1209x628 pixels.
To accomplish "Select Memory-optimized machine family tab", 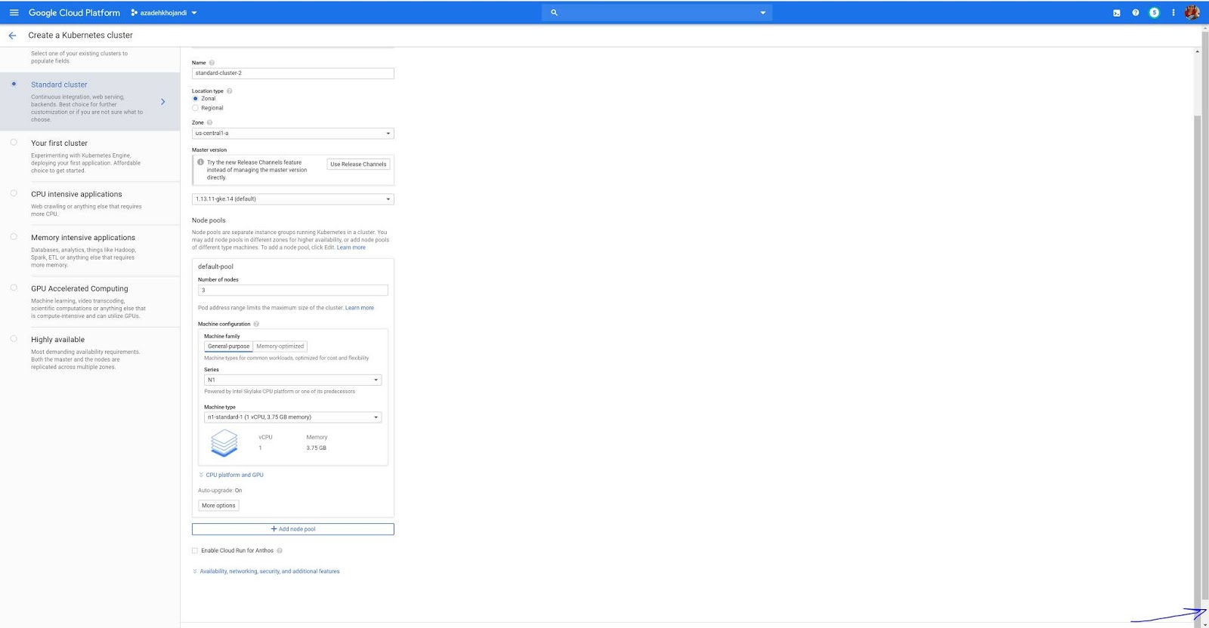I will (280, 346).
